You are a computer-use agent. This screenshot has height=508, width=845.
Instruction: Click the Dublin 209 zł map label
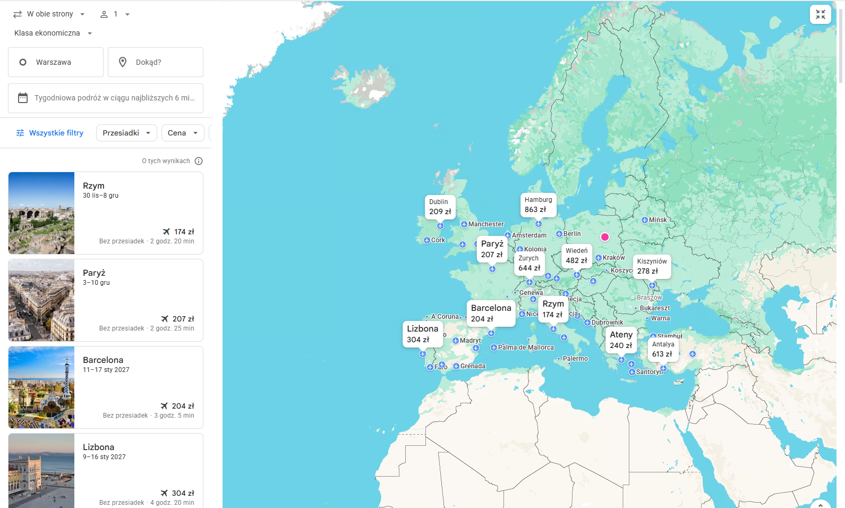click(440, 207)
